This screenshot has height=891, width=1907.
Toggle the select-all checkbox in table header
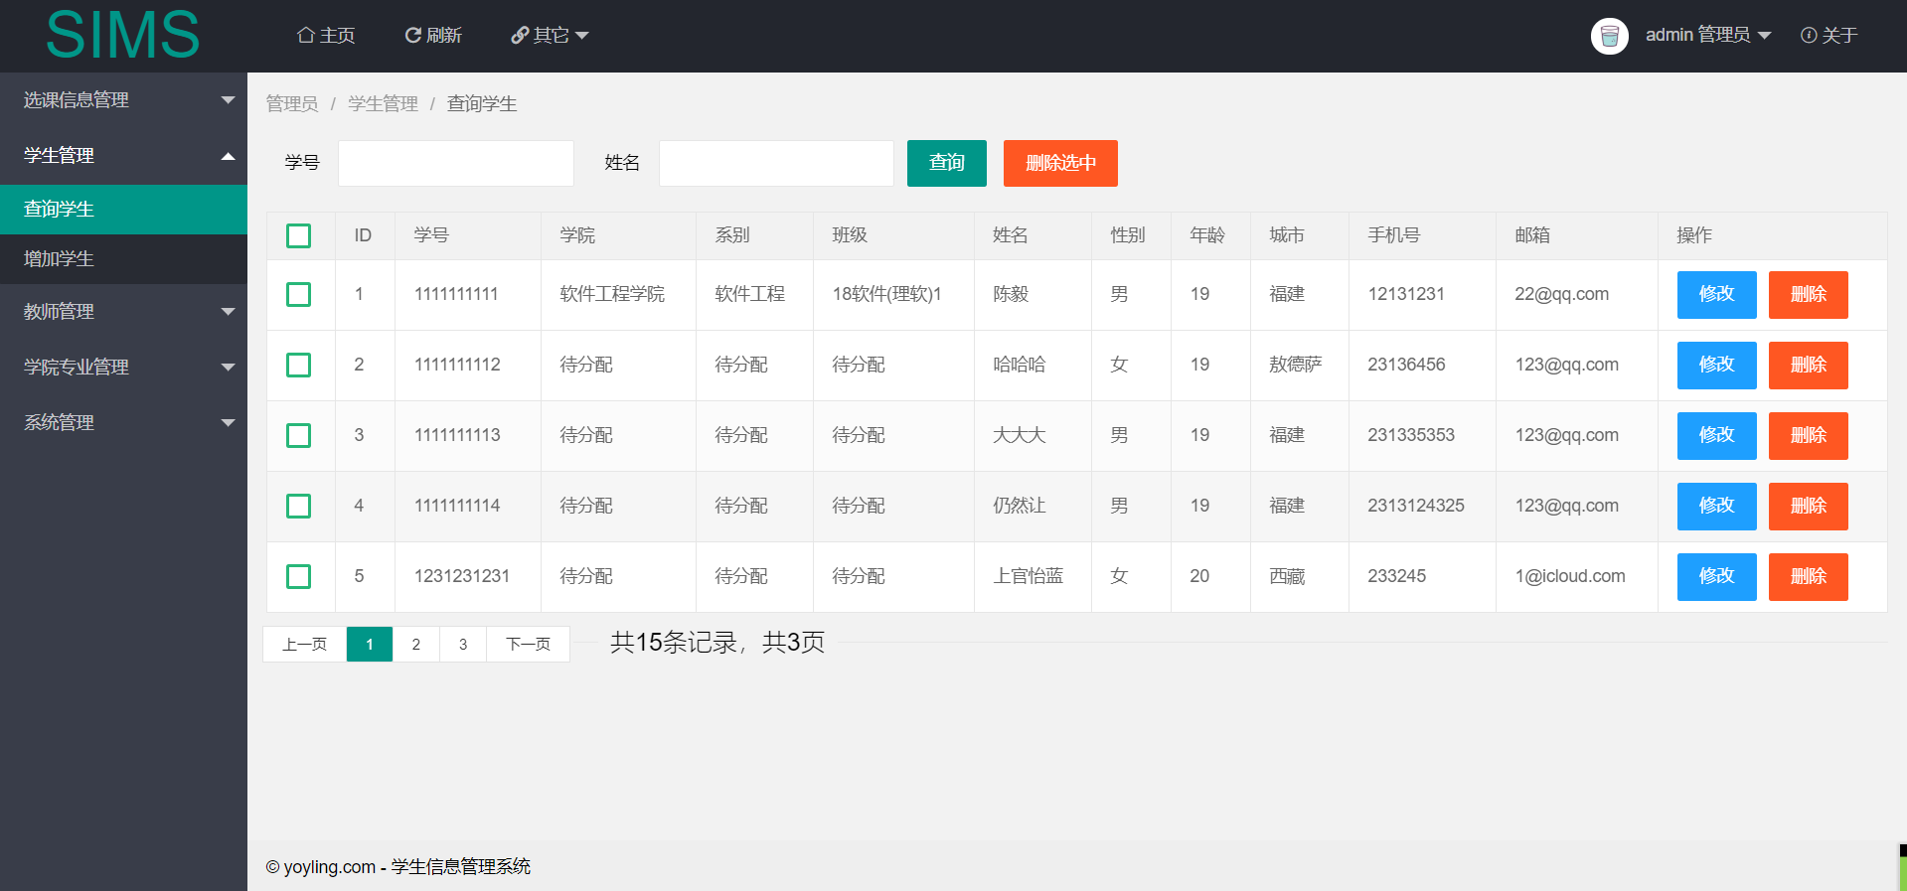point(298,235)
